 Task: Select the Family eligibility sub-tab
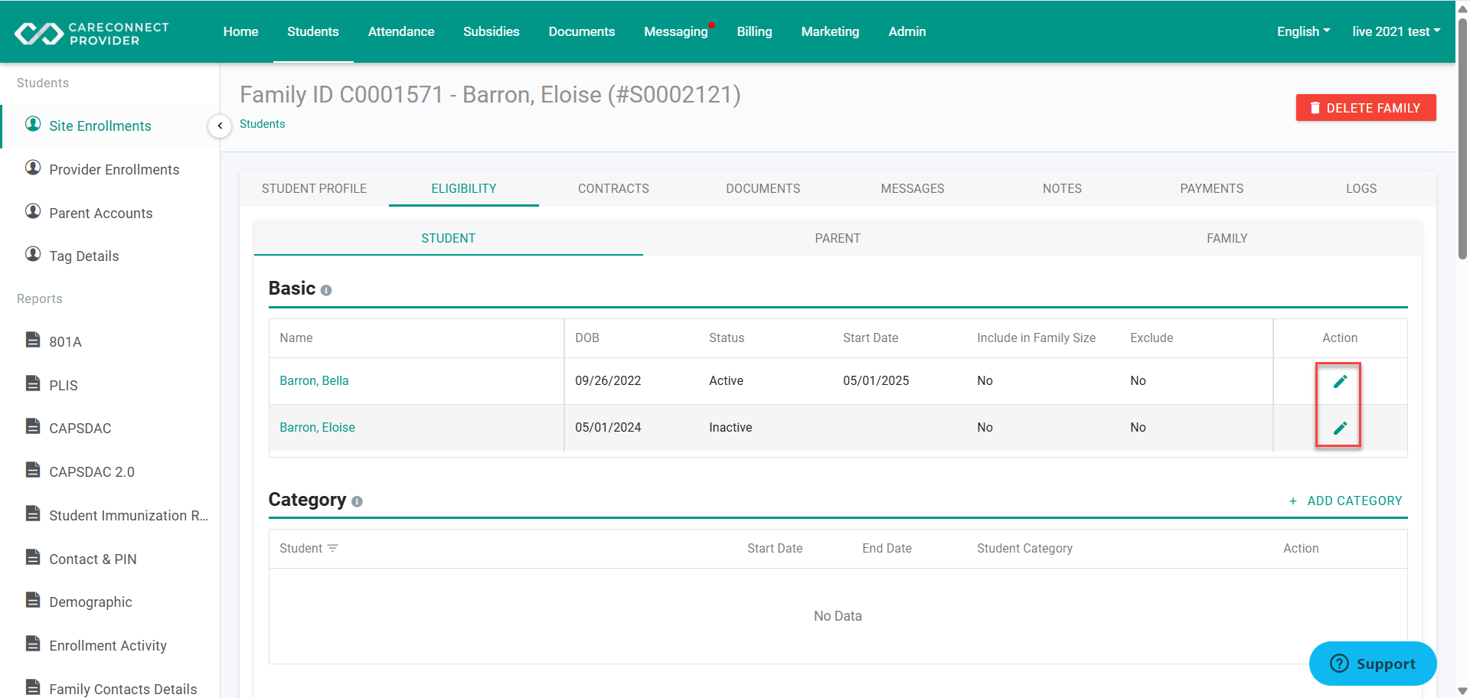point(1227,238)
